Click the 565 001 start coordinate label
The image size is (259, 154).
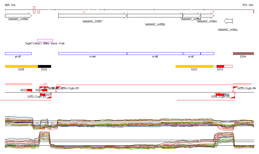pyautogui.click(x=10, y=5)
